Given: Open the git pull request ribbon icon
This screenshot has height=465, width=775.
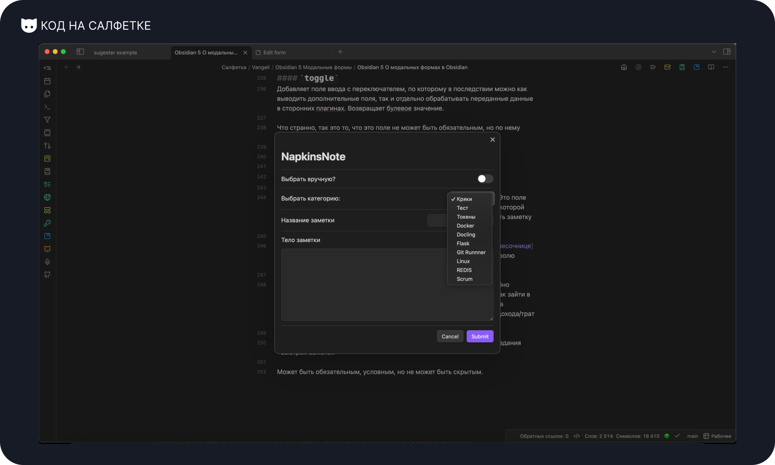Looking at the screenshot, I should tap(47, 146).
